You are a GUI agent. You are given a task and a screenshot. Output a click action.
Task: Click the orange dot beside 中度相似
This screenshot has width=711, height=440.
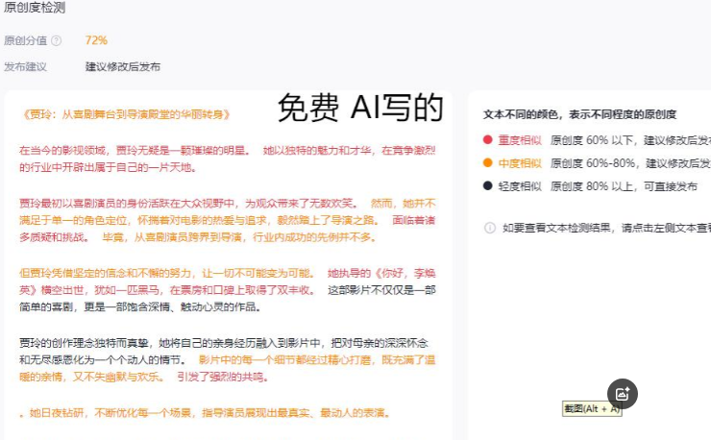[488, 163]
